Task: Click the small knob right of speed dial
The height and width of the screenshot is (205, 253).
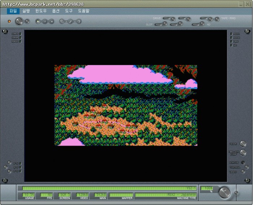Action: pos(236,193)
